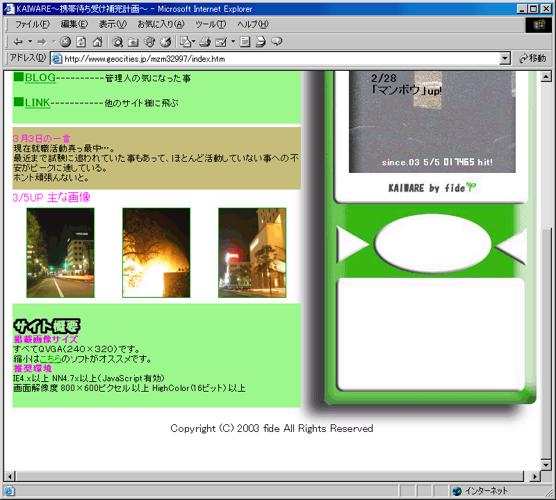Open the ツール(T) menu

pyautogui.click(x=211, y=24)
